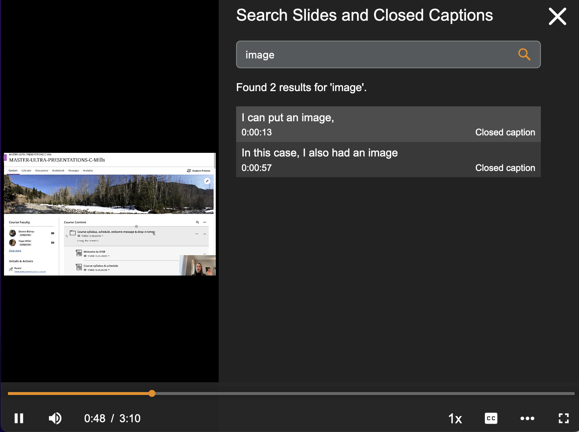This screenshot has width=579, height=432.
Task: Open the Discussions tab in video
Action: [x=42, y=171]
